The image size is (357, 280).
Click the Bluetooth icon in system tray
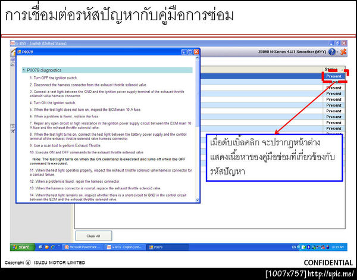coord(309,247)
